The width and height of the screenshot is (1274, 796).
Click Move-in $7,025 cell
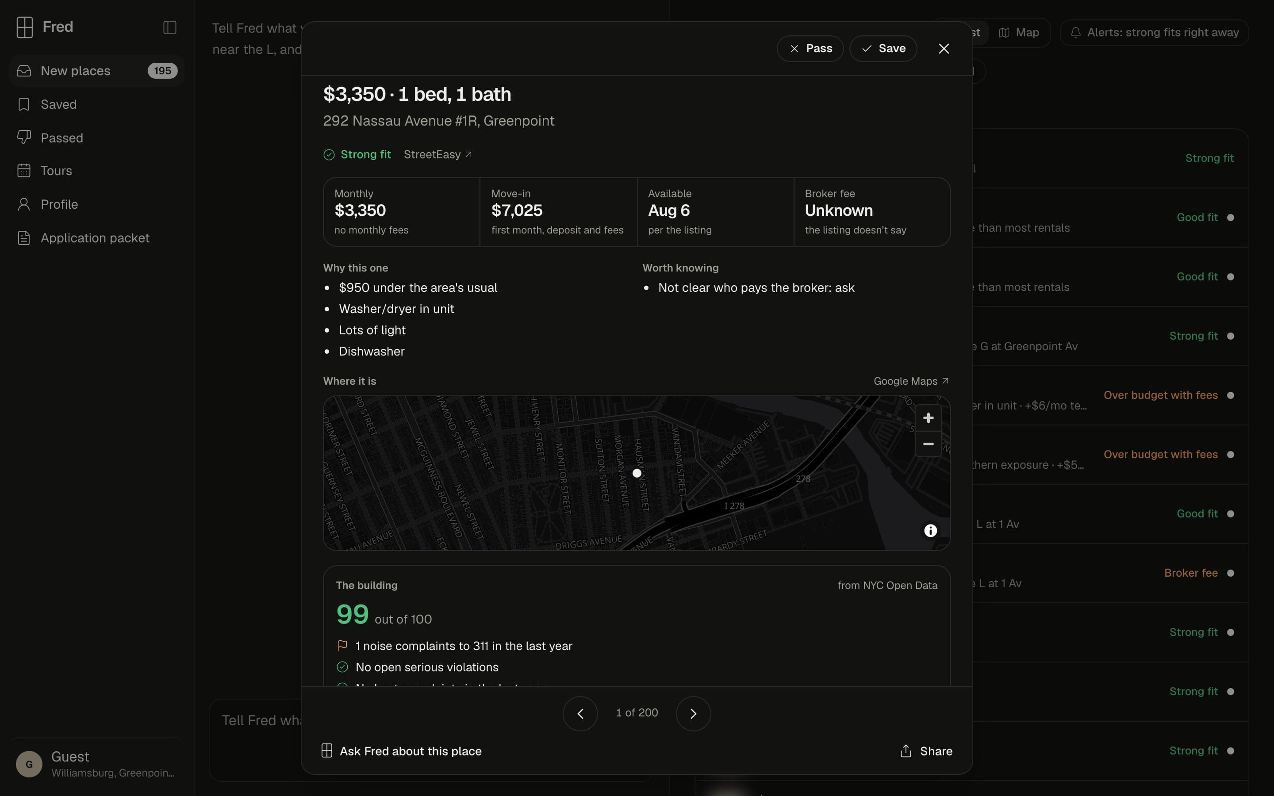pyautogui.click(x=558, y=212)
